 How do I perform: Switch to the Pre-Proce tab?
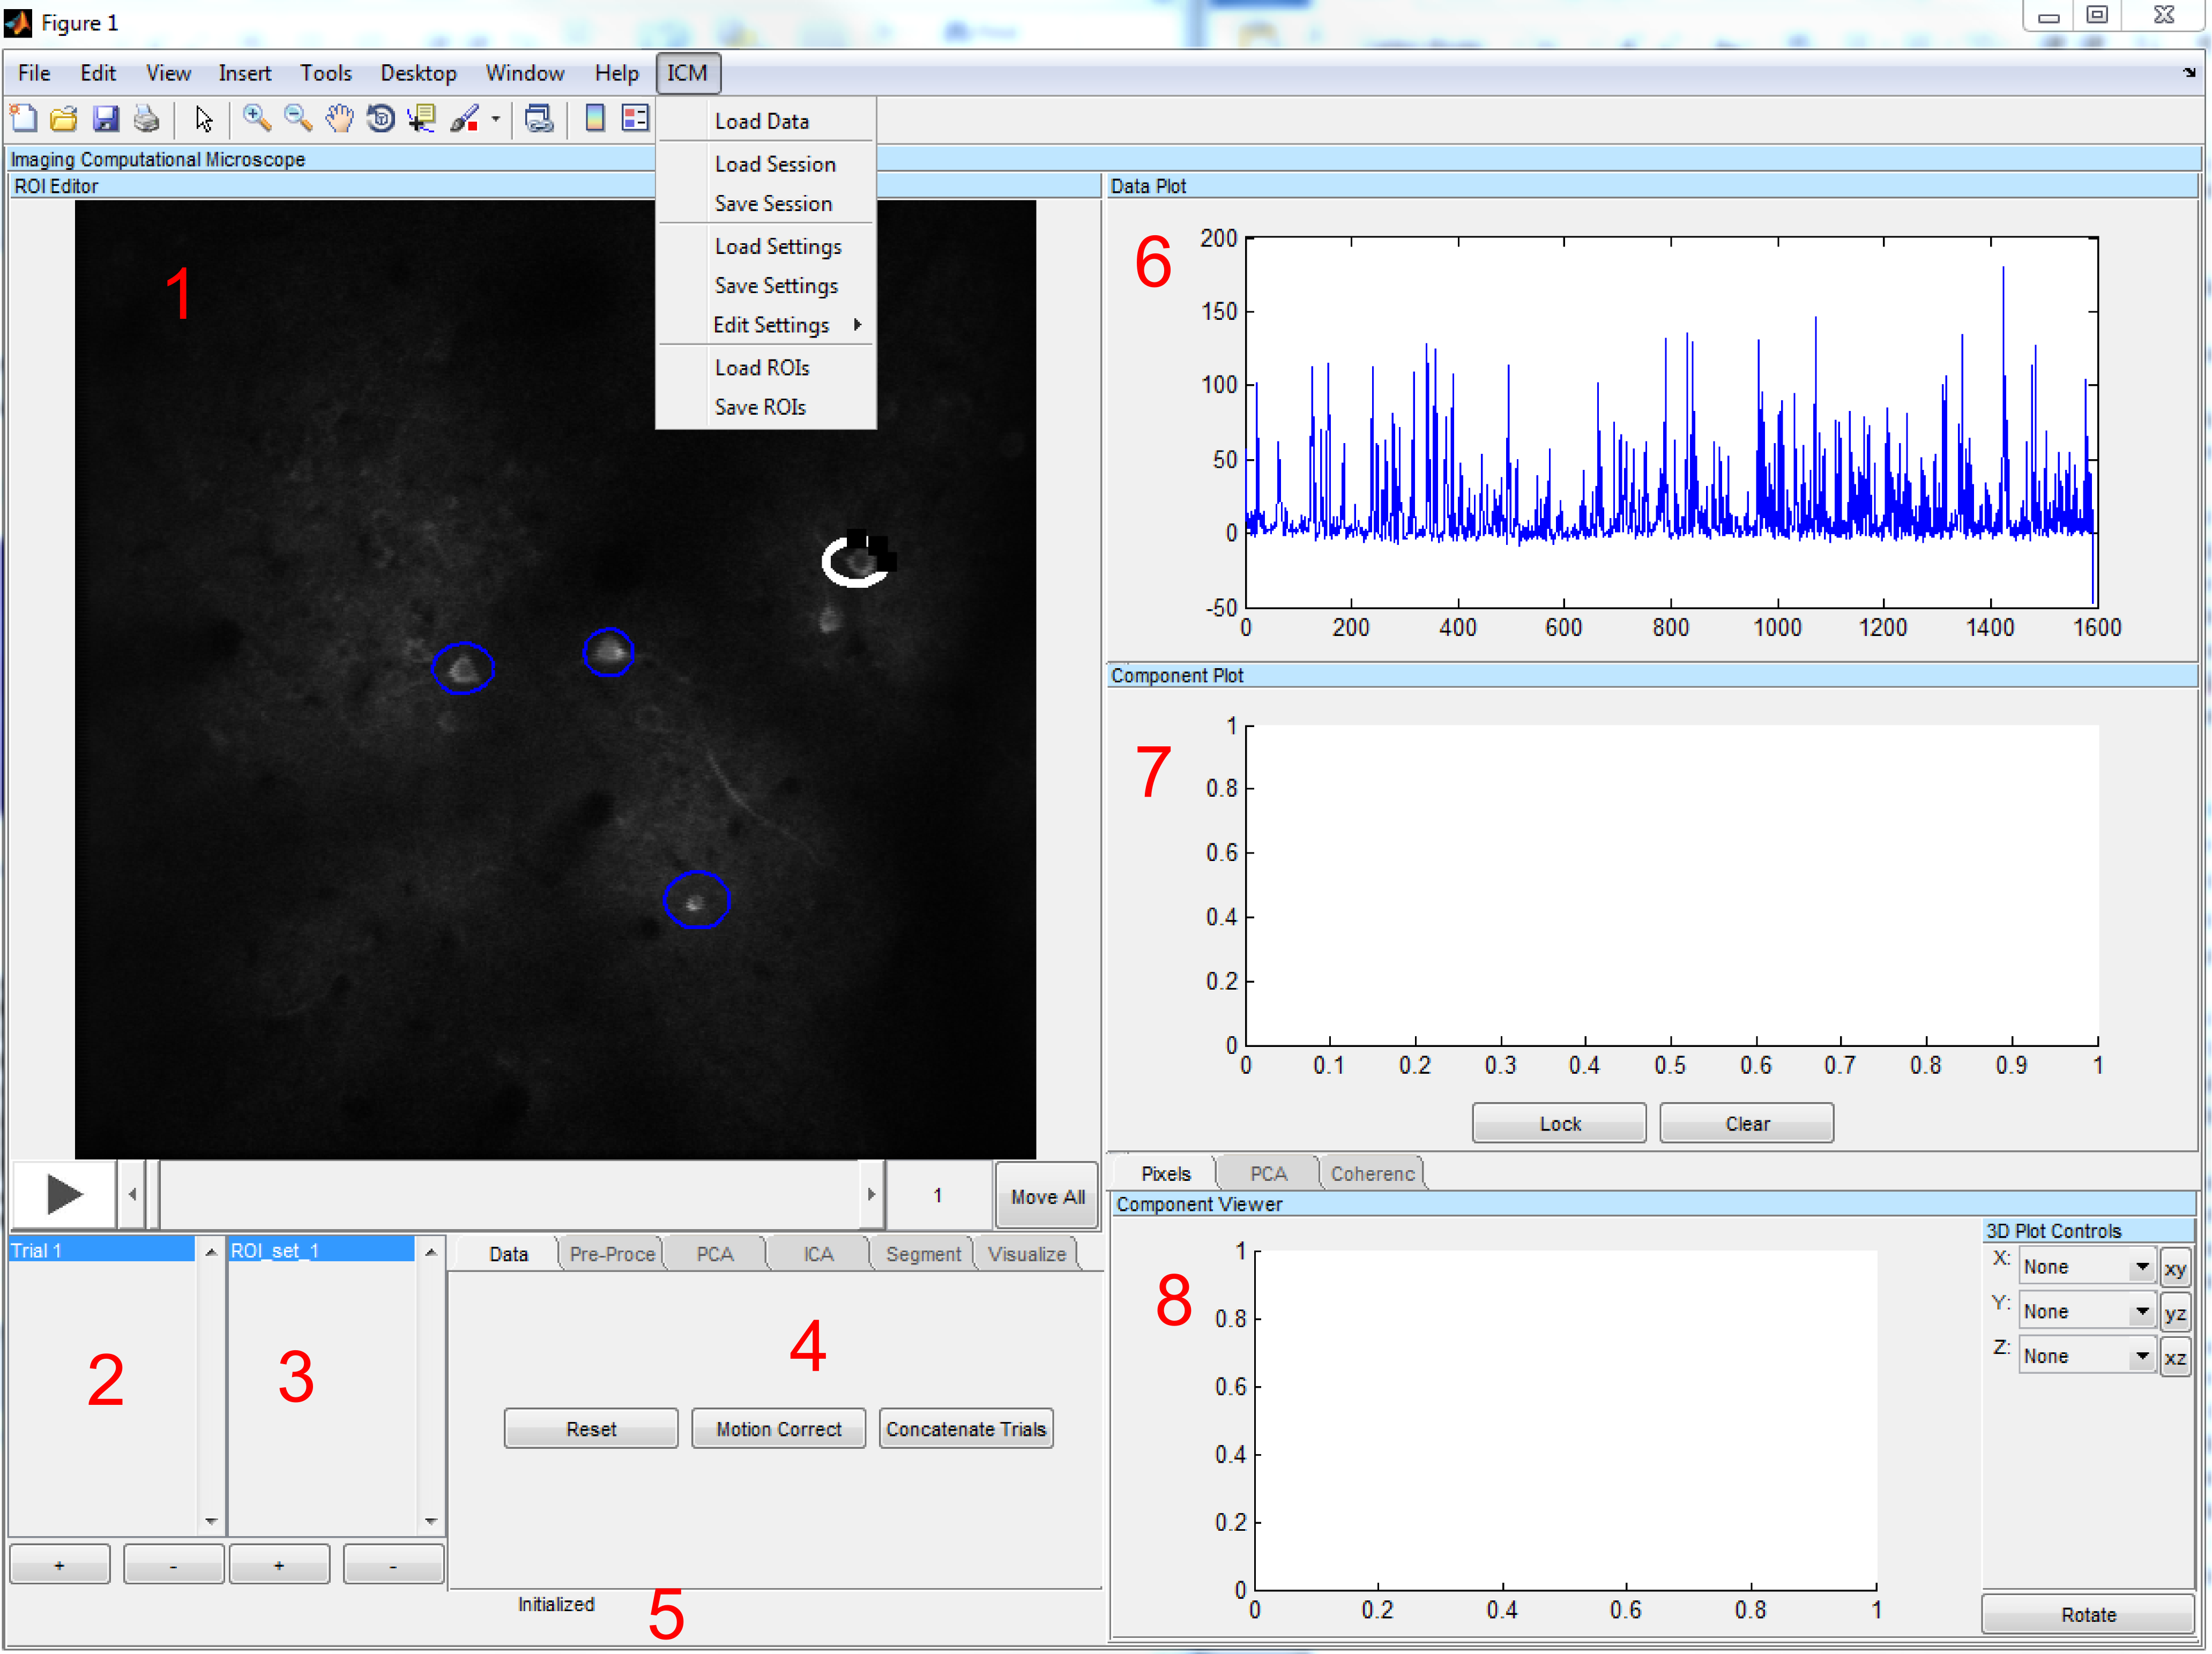click(x=611, y=1253)
